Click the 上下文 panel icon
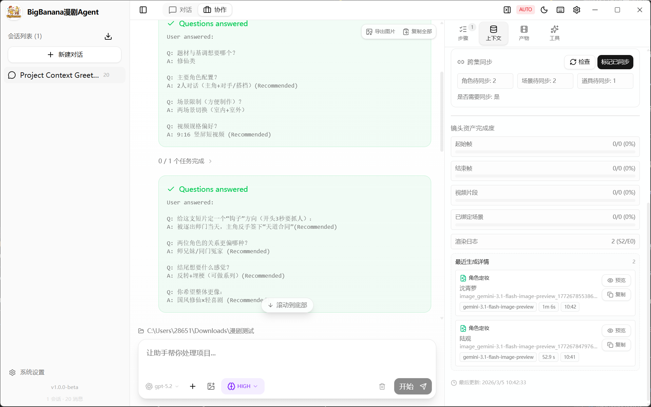This screenshot has width=651, height=407. pos(494,33)
